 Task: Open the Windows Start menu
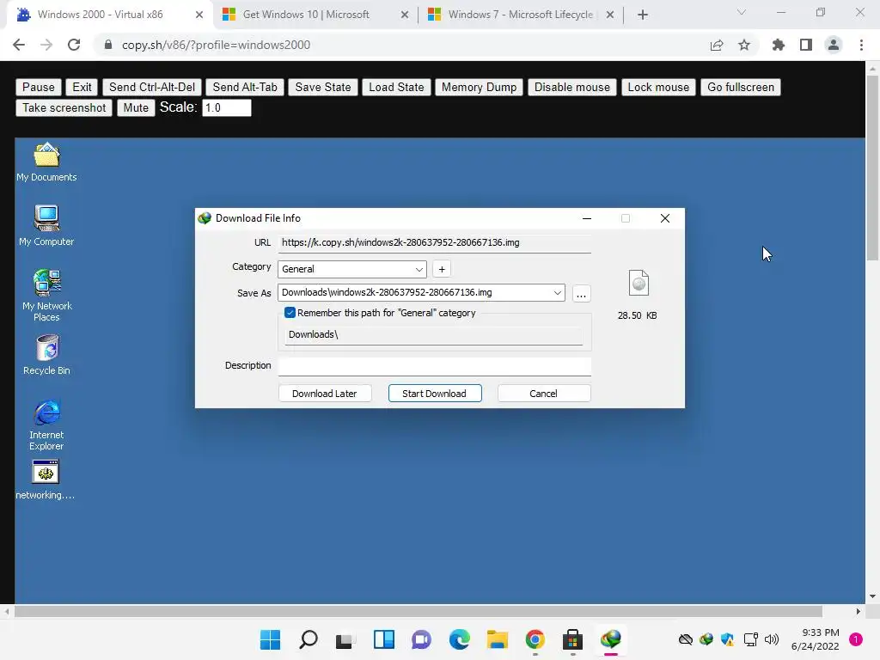click(270, 639)
